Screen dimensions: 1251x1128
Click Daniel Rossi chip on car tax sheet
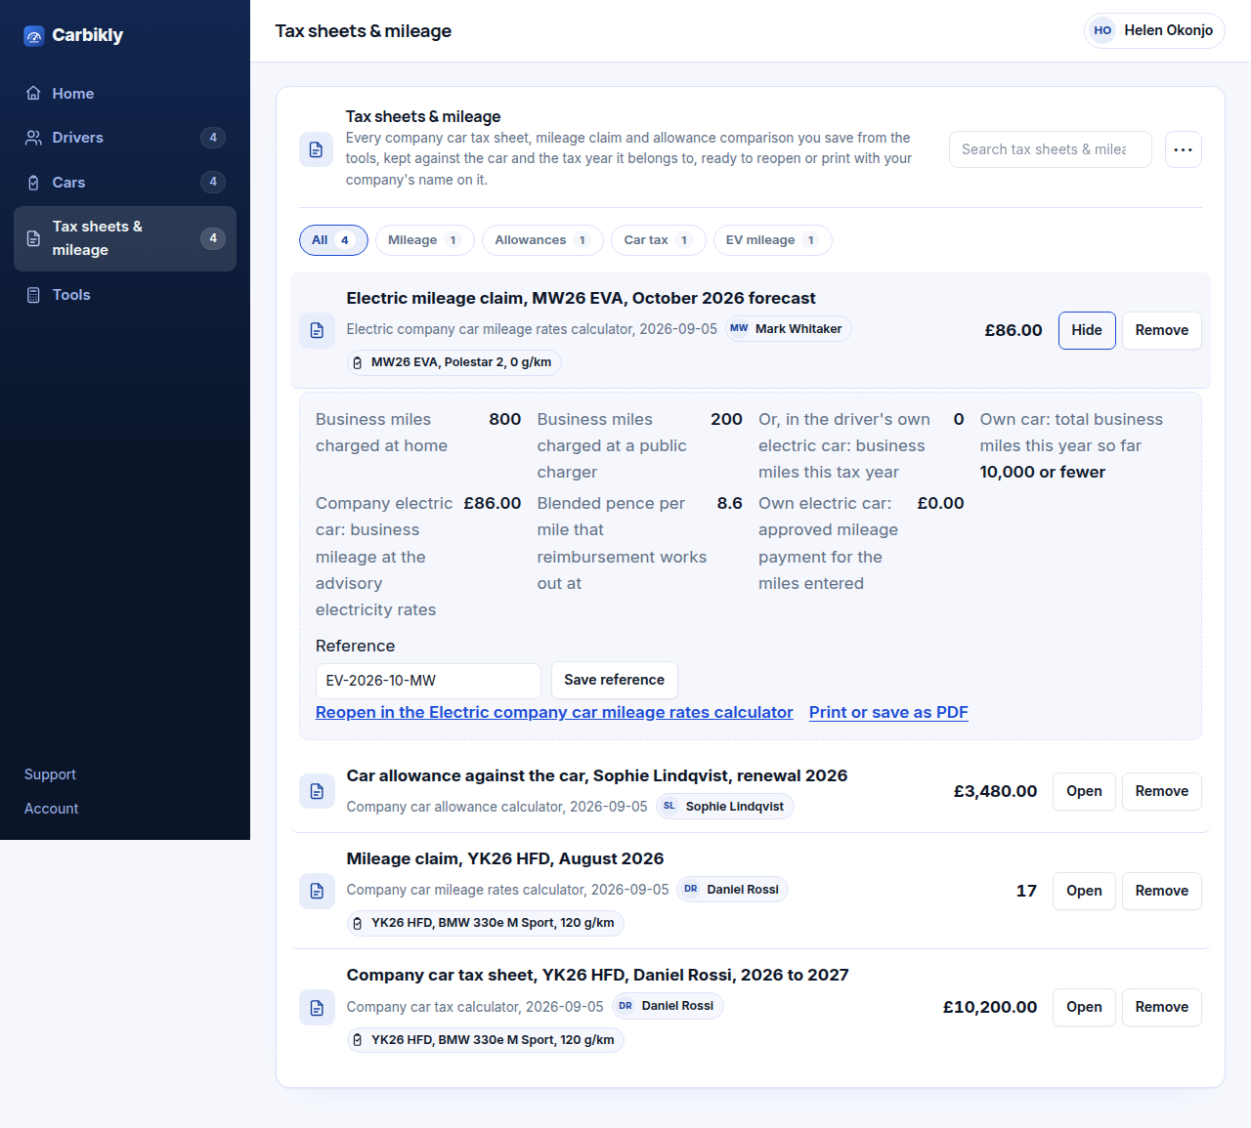pos(668,1006)
